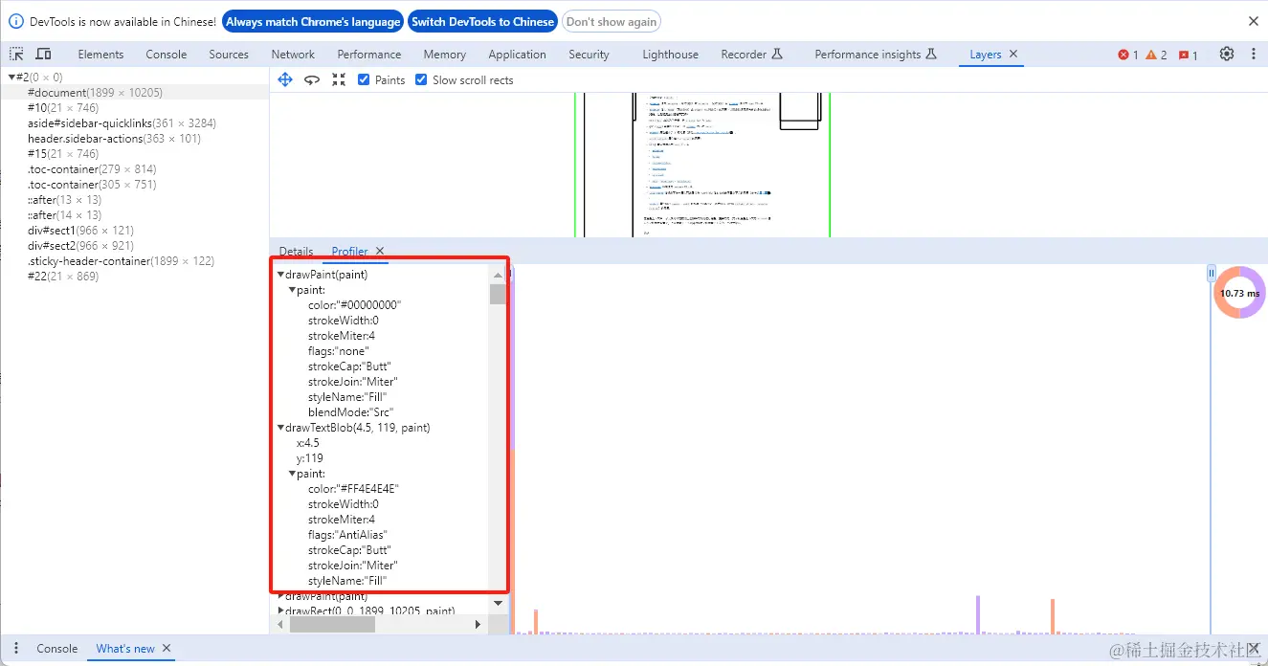Open the Performance insights tab
The height and width of the screenshot is (666, 1268).
click(x=875, y=55)
